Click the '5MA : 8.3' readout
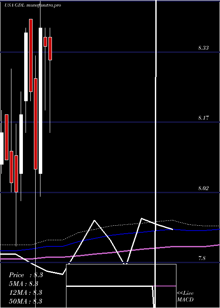The width and height of the screenshot is (220, 308). point(24,284)
